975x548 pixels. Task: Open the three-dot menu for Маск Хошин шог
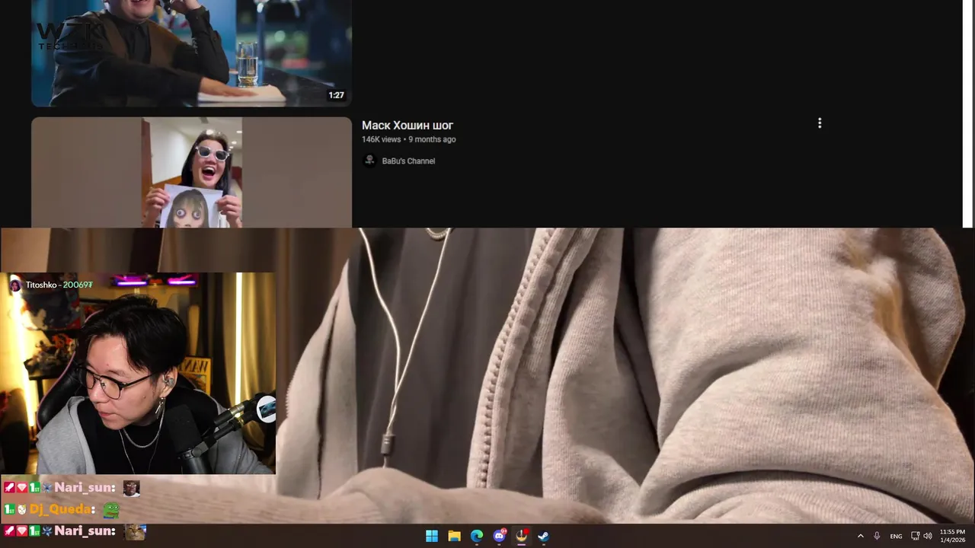click(x=820, y=123)
